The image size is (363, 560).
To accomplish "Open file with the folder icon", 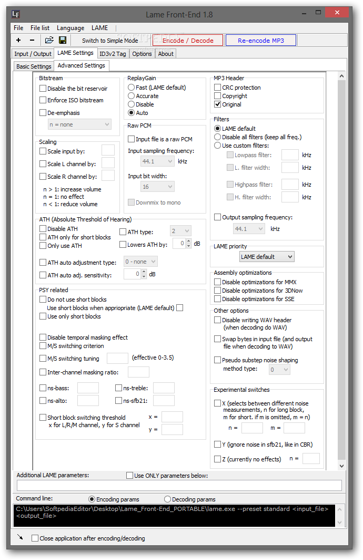I will (x=49, y=41).
